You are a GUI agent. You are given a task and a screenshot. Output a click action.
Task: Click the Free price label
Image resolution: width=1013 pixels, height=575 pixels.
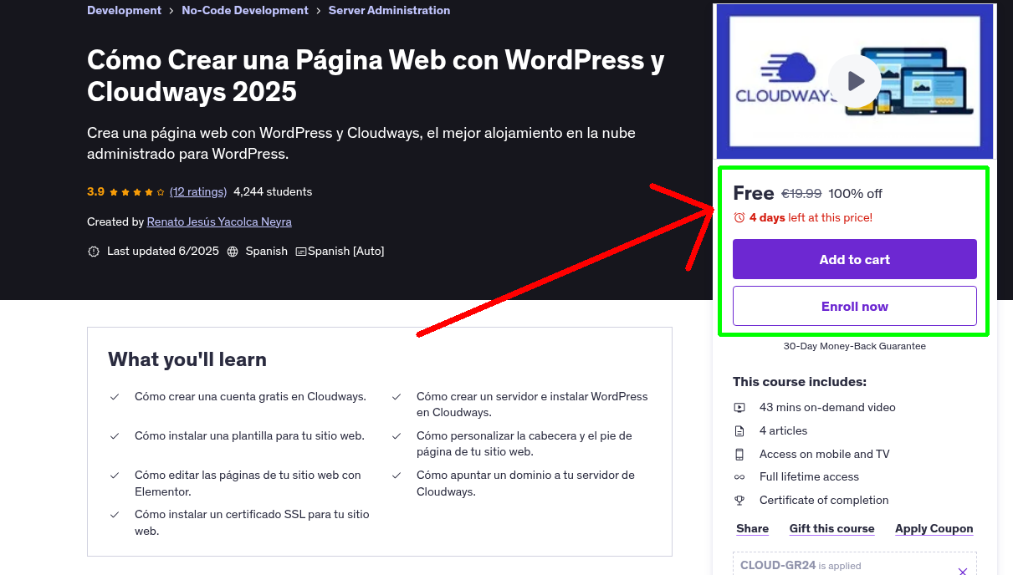click(x=754, y=193)
